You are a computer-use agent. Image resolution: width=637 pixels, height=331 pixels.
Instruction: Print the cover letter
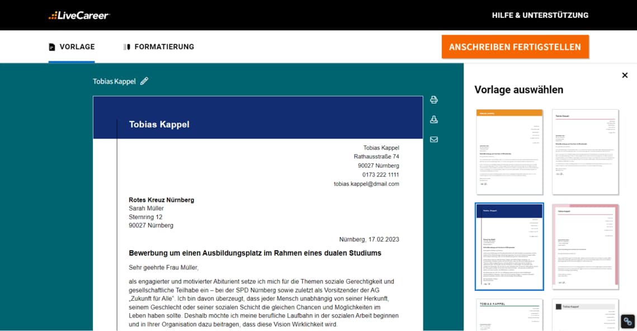[433, 100]
